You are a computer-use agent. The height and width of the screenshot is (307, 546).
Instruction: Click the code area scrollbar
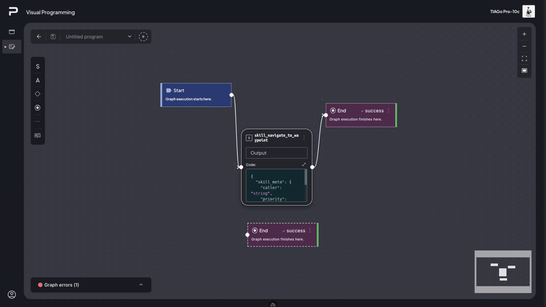tap(306, 177)
